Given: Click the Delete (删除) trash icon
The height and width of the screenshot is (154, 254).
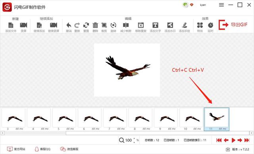Looking at the screenshot, I should coord(95,25).
